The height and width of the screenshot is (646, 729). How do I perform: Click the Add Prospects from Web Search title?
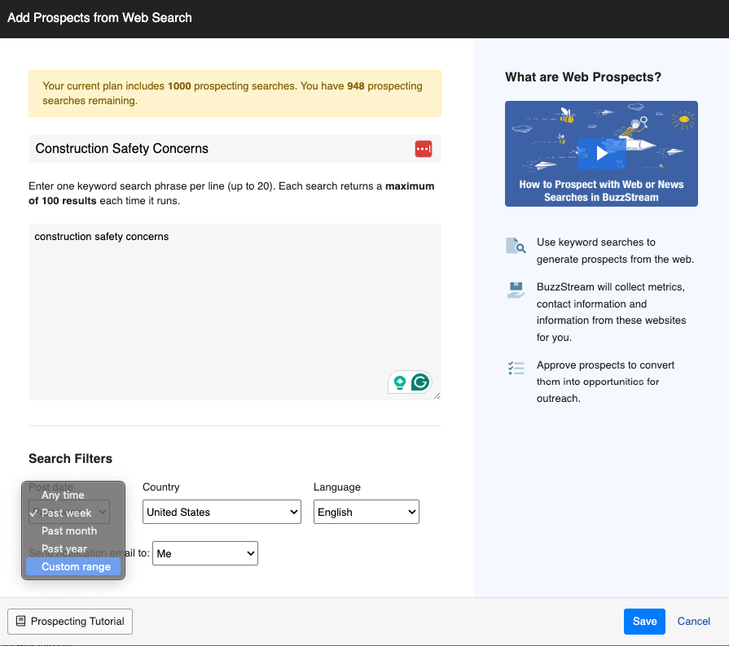click(99, 18)
